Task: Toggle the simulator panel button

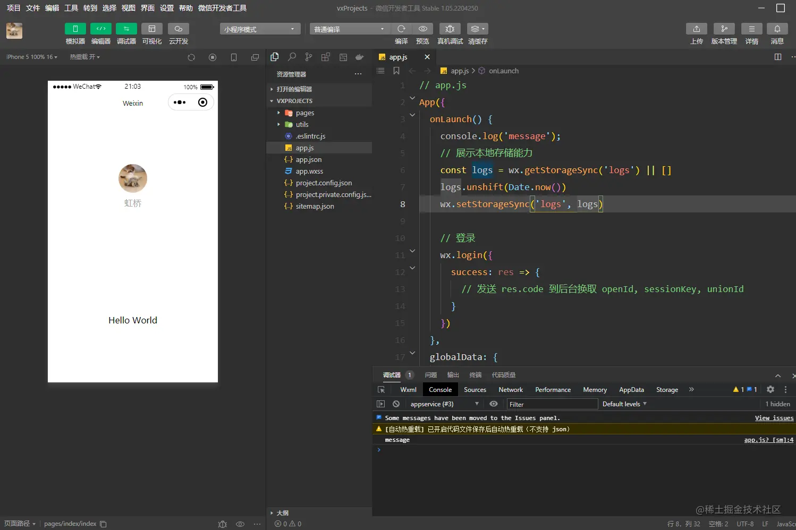Action: click(75, 29)
